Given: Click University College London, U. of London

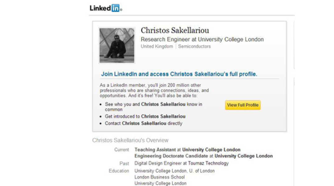Looking at the screenshot, I should click(174, 171).
